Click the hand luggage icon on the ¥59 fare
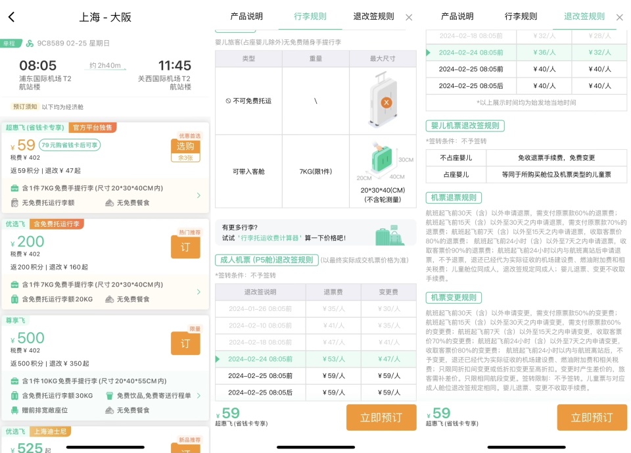The image size is (631, 453). 14,188
